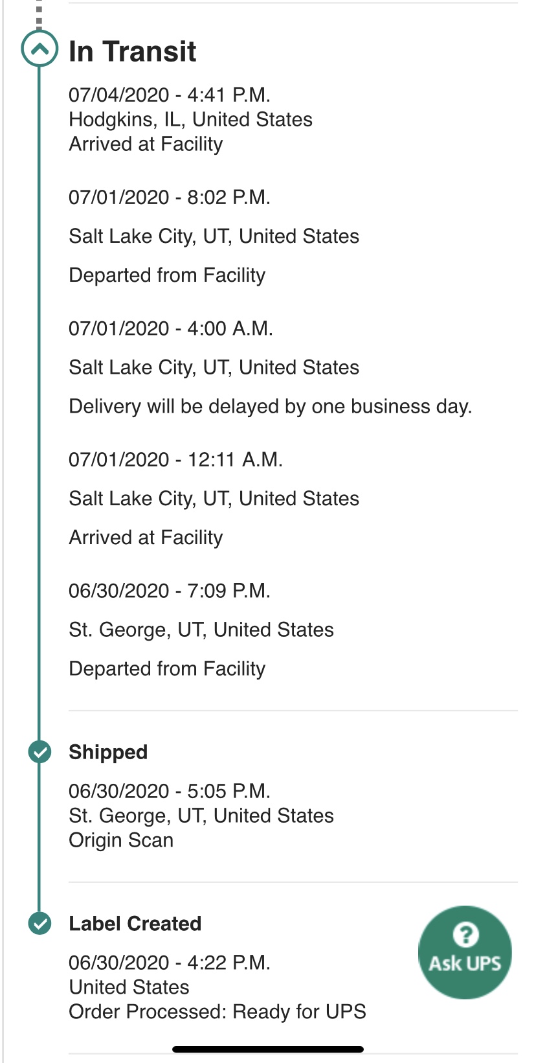Tap the home indicator bar at bottom

click(x=268, y=1049)
